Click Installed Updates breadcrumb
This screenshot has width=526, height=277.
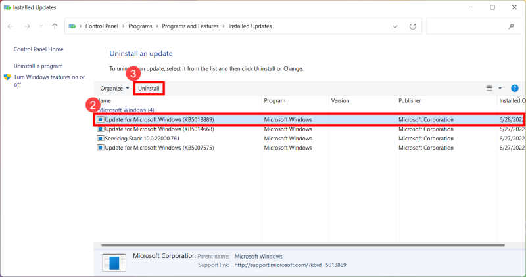click(250, 26)
